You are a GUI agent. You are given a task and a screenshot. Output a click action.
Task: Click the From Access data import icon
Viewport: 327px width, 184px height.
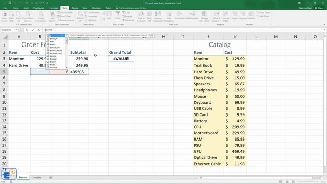point(5,17)
